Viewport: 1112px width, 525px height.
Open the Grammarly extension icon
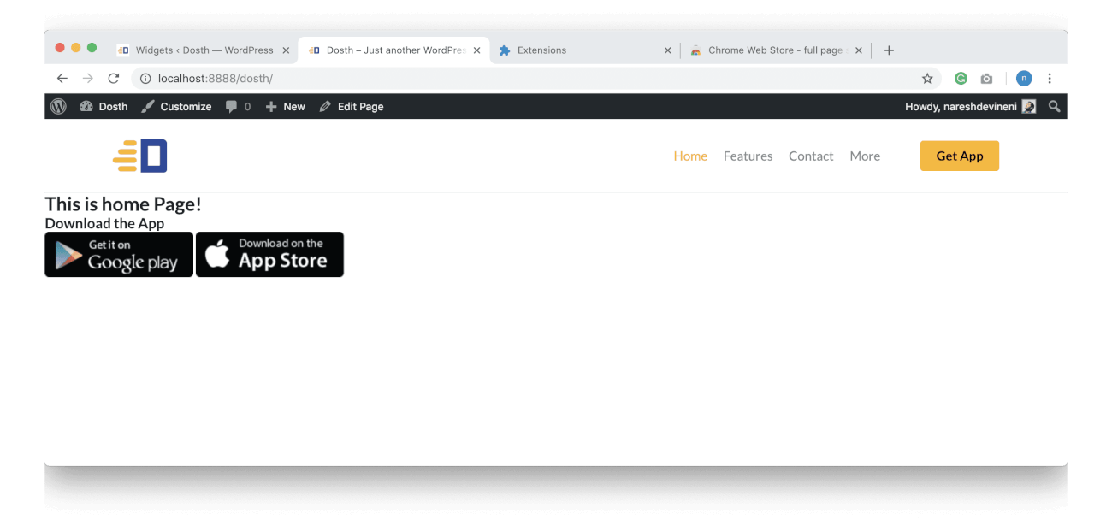[961, 78]
